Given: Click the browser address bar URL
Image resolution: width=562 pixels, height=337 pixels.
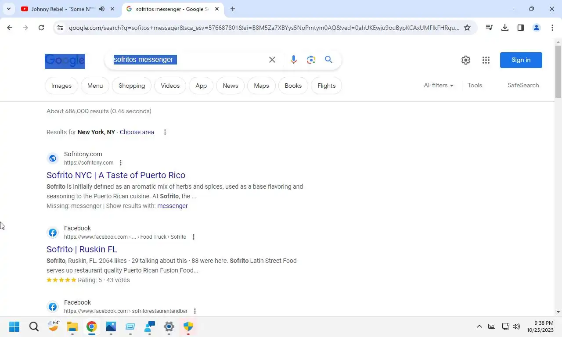Looking at the screenshot, I should click(x=264, y=28).
